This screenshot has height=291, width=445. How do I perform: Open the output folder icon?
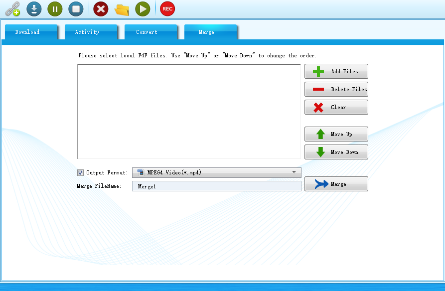click(122, 9)
